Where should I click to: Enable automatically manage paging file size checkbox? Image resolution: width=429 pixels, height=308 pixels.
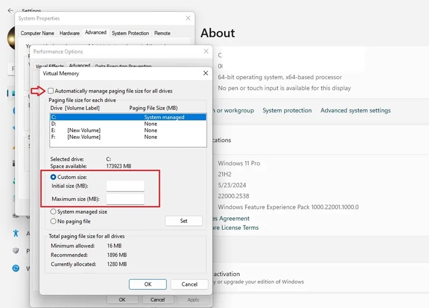click(50, 91)
